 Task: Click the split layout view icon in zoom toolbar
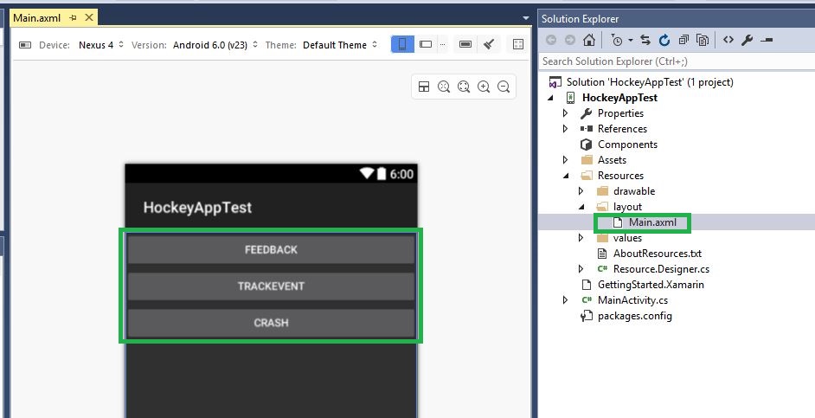(x=424, y=87)
